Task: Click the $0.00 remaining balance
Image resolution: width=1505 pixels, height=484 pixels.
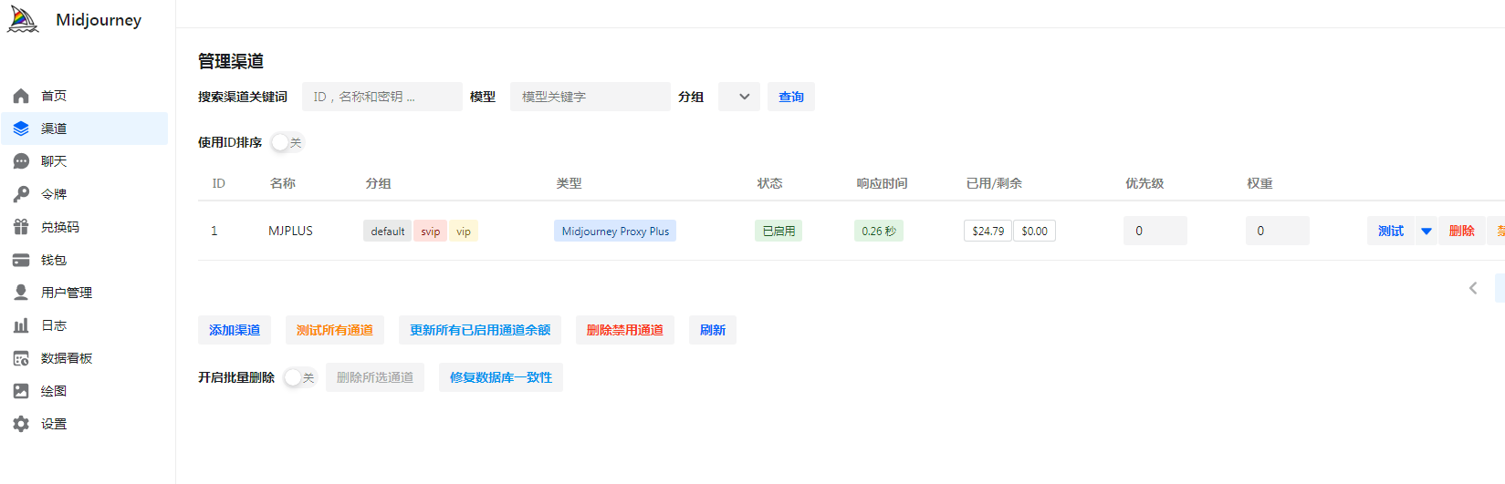Action: coord(1034,232)
